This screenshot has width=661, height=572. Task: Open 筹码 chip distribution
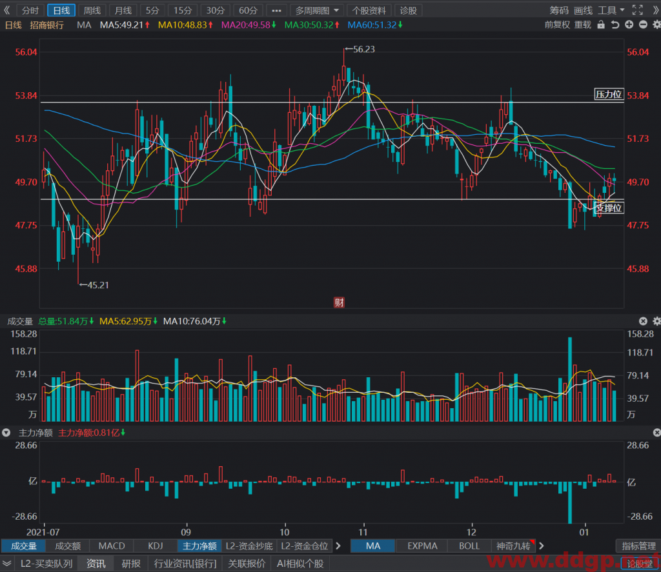(x=559, y=10)
